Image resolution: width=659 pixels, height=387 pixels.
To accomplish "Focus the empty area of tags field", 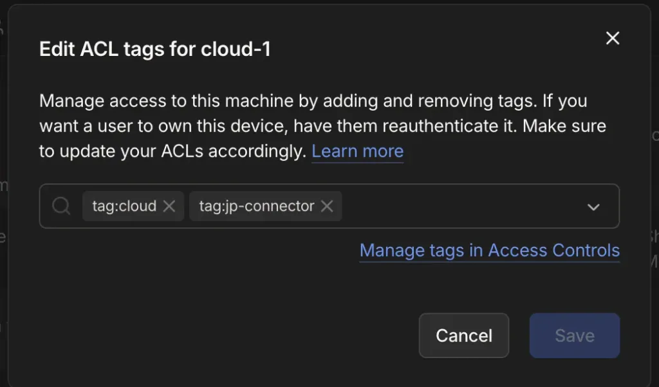I will coord(462,206).
